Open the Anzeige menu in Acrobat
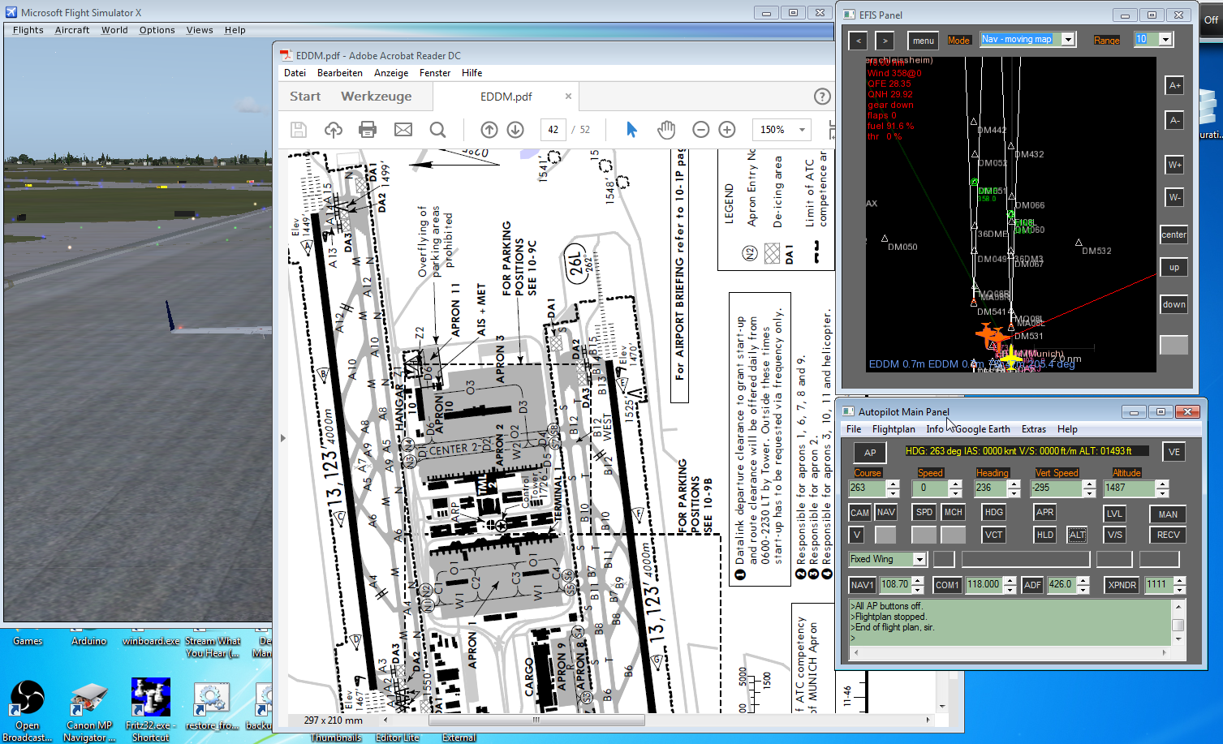Image resolution: width=1223 pixels, height=744 pixels. 391,73
